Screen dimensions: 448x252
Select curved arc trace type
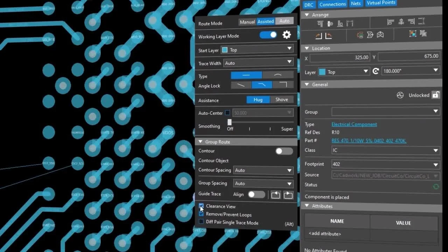[x=278, y=75]
